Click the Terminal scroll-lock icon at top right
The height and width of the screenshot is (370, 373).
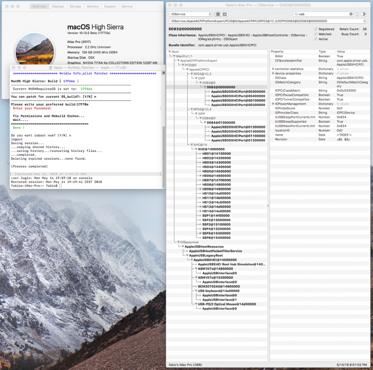point(164,73)
